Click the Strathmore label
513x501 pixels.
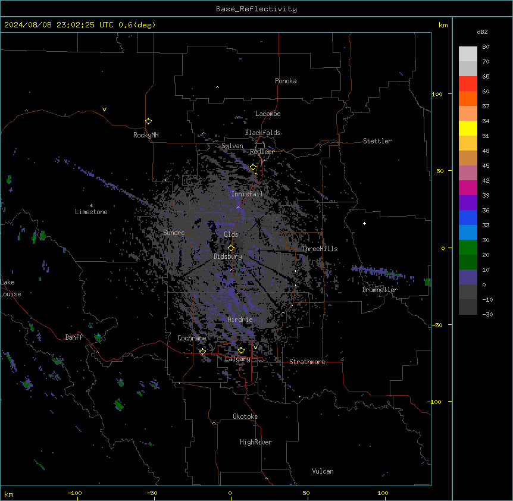tap(307, 362)
